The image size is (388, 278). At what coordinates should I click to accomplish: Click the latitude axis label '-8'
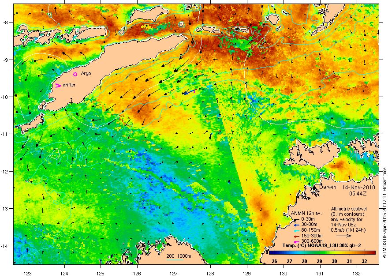[6, 23]
